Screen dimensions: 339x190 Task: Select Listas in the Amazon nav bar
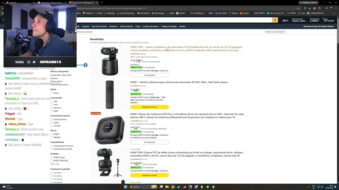pyautogui.click(x=138, y=26)
